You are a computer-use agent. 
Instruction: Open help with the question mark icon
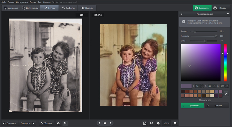tap(228, 14)
